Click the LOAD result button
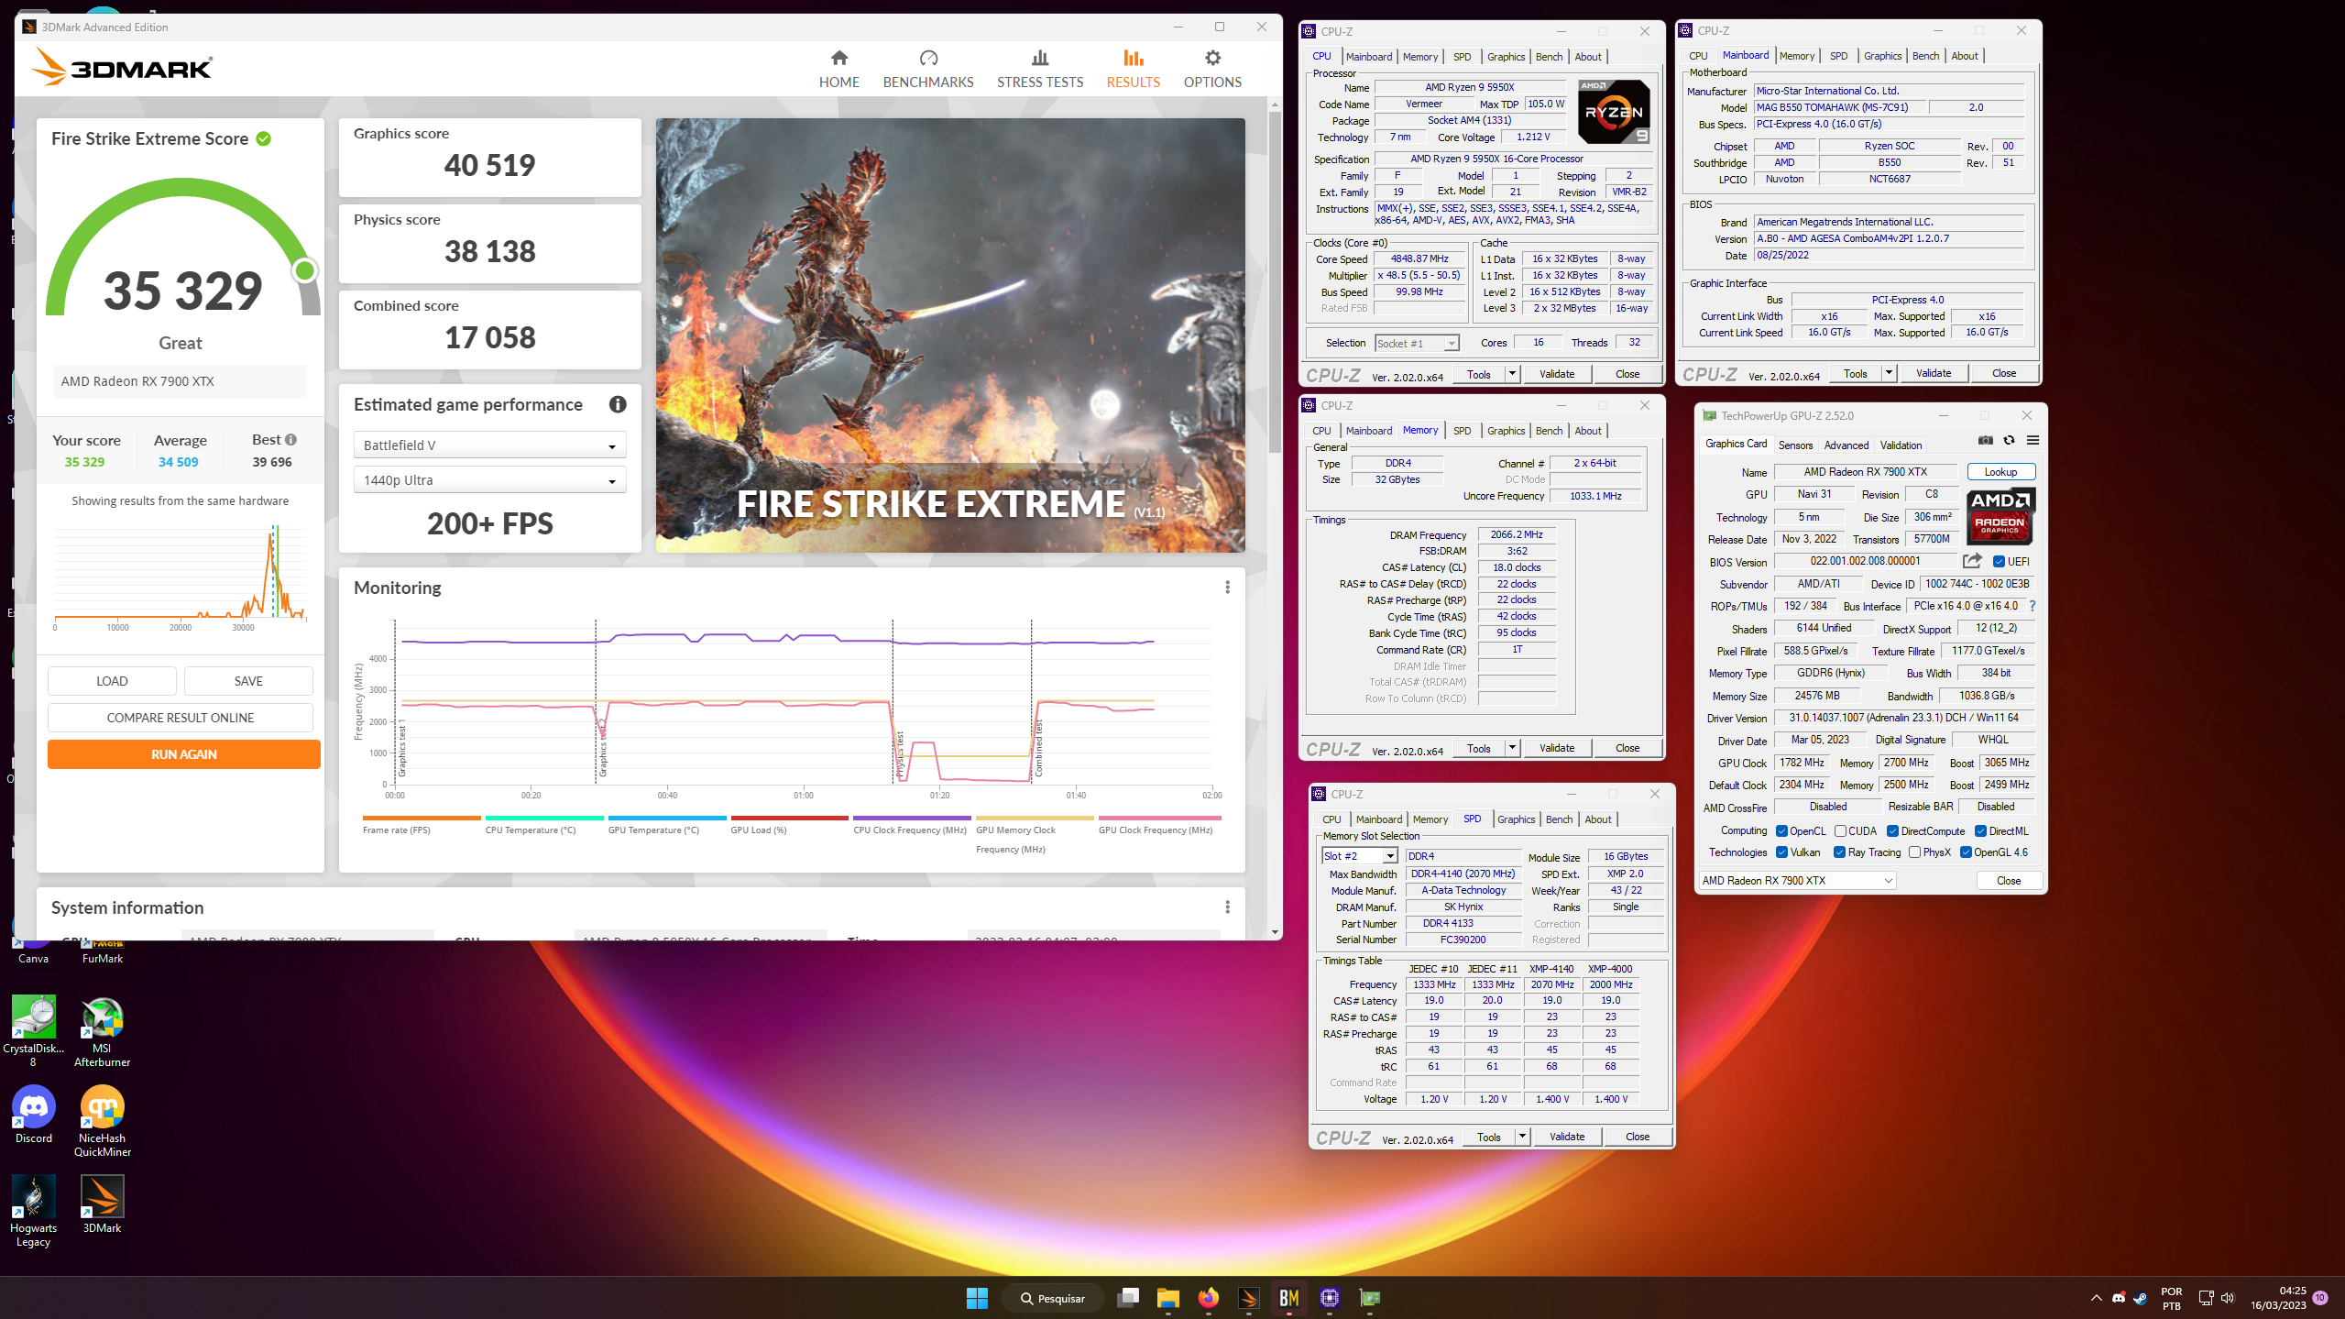2345x1319 pixels. pos(112,681)
